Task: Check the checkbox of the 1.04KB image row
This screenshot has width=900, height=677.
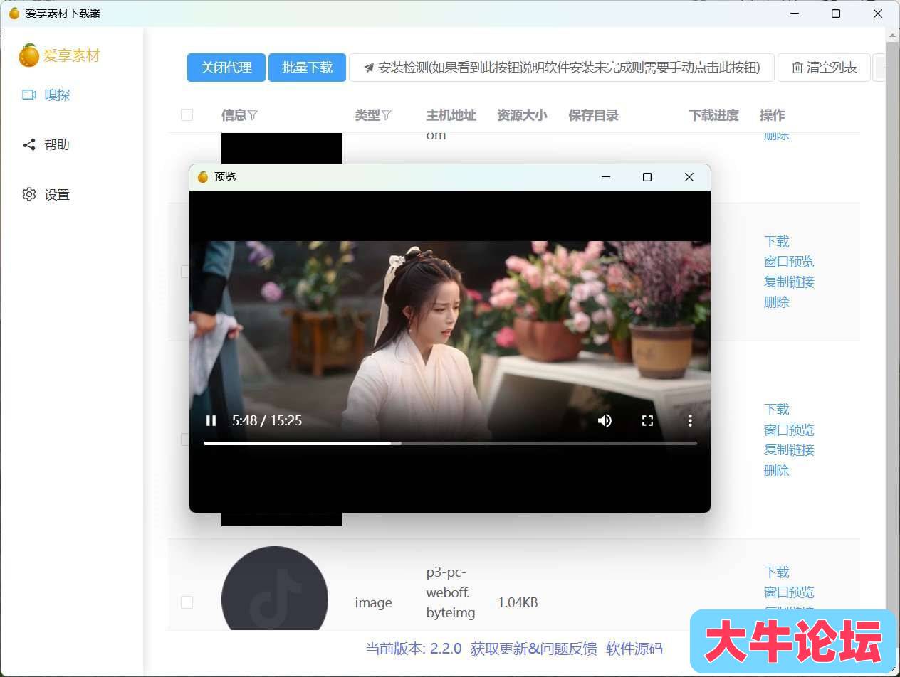Action: click(x=187, y=602)
